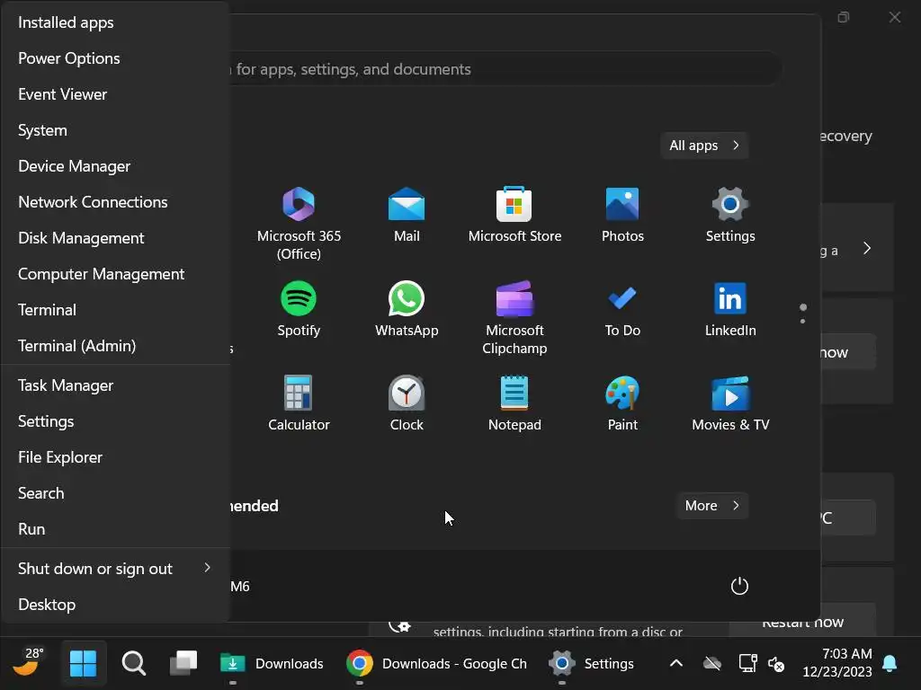Launch Terminal (Admin)
This screenshot has width=921, height=690.
click(115, 346)
